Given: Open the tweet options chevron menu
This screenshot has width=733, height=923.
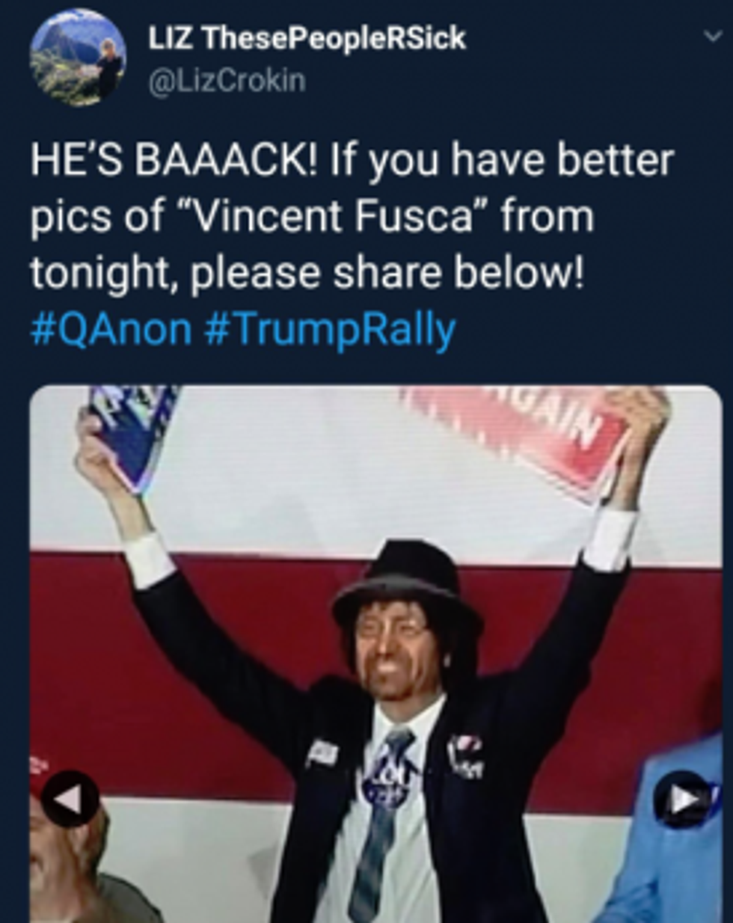Looking at the screenshot, I should coord(711,37).
